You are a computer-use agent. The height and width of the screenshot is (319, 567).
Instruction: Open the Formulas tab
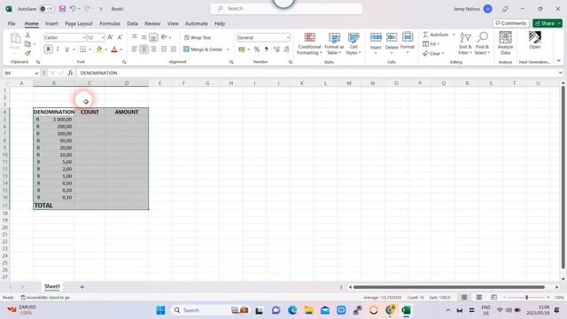(110, 24)
